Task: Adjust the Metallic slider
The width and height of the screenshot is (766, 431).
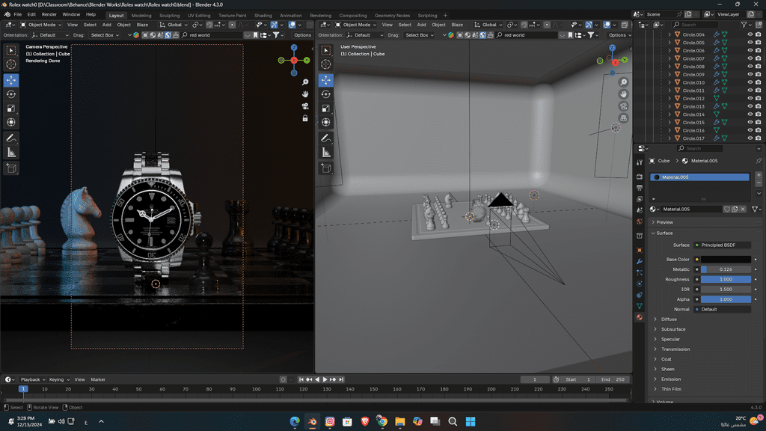Action: tap(726, 269)
